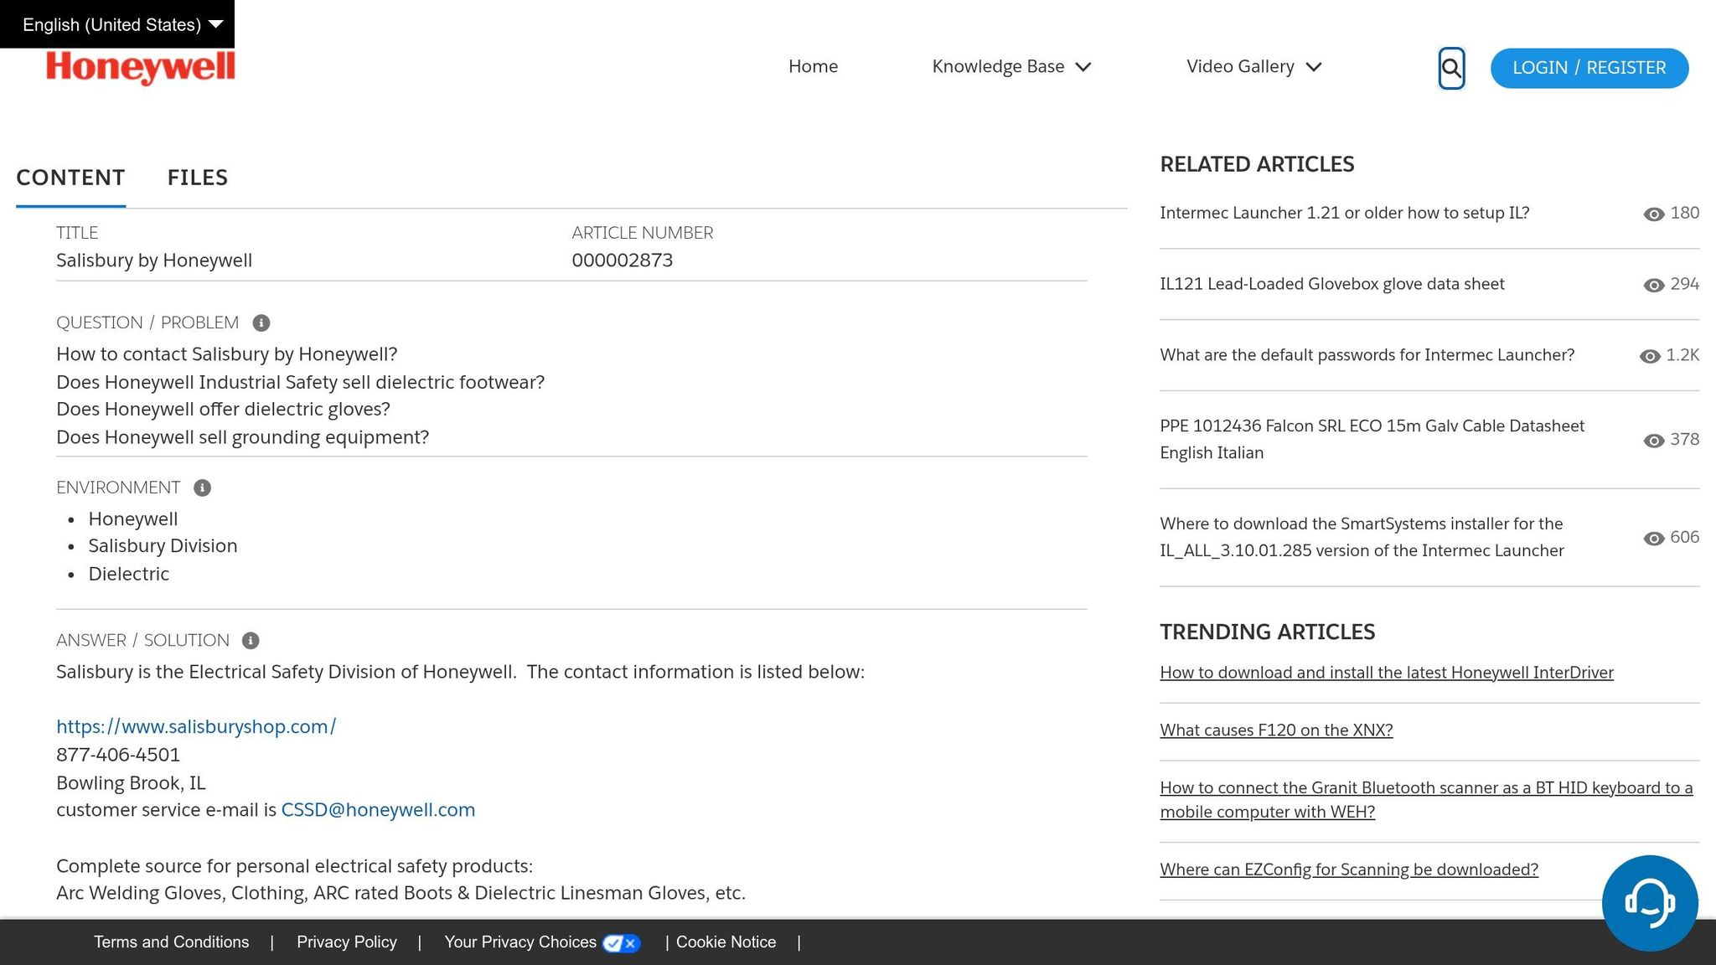1716x965 pixels.
Task: Open Your Privacy Choices footer link
Action: pos(520,942)
